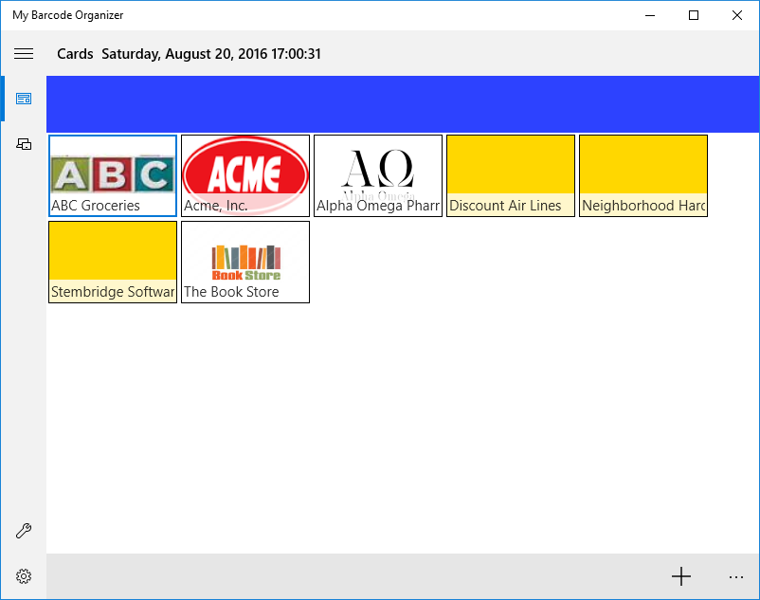Maximize the My Barcode Organizer window

[694, 15]
